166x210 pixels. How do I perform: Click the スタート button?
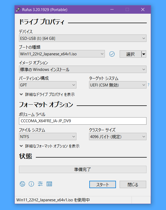tap(102, 184)
